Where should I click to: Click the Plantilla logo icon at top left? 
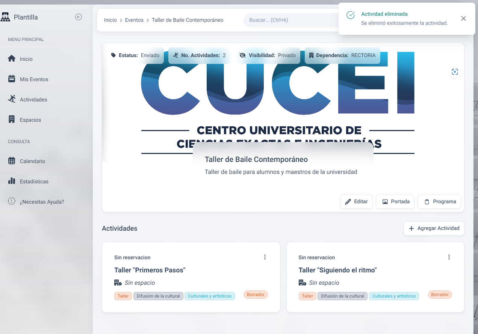pos(7,17)
